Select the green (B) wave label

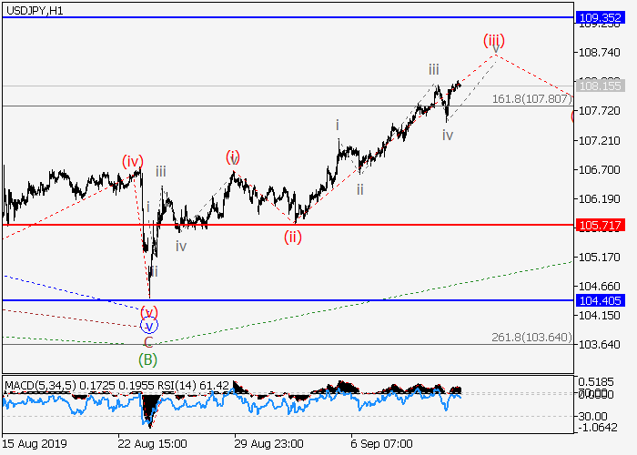[147, 359]
